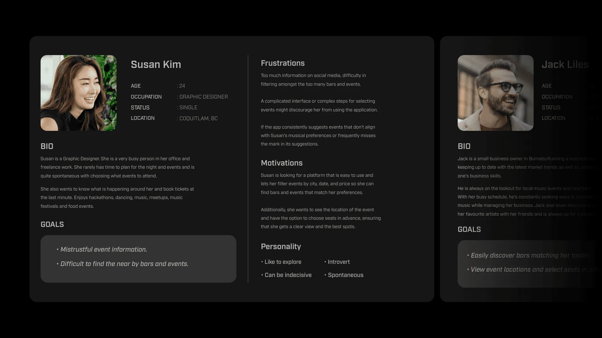Image resolution: width=602 pixels, height=338 pixels.
Task: Click Susan's LOCATION label
Action: pyautogui.click(x=143, y=118)
